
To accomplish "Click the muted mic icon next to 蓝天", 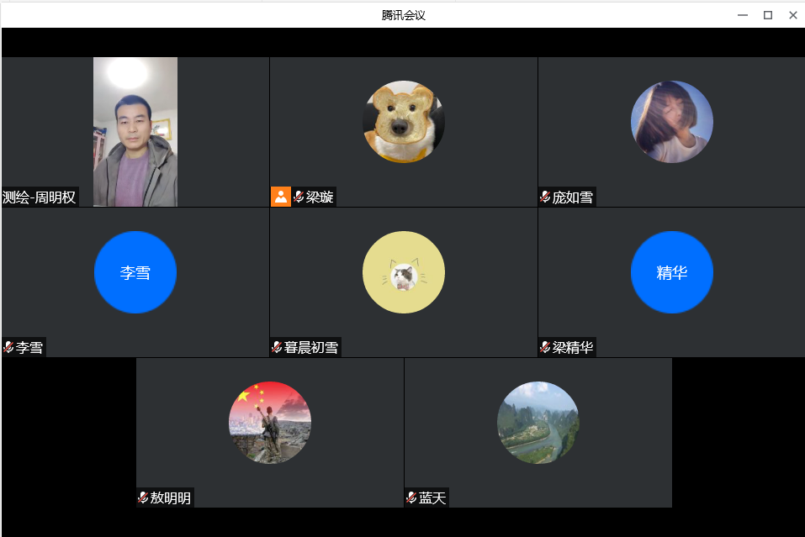I will (x=411, y=498).
